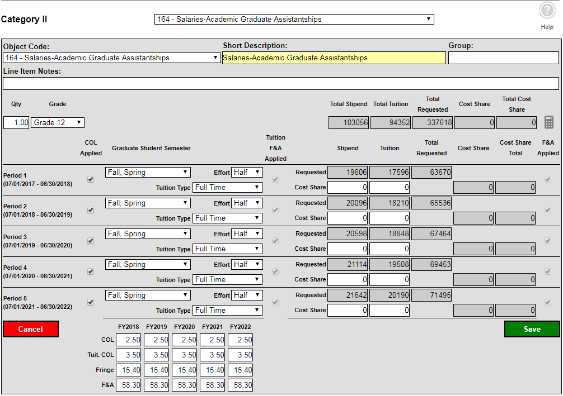Click the green Save button
The image size is (563, 396).
[x=532, y=329]
